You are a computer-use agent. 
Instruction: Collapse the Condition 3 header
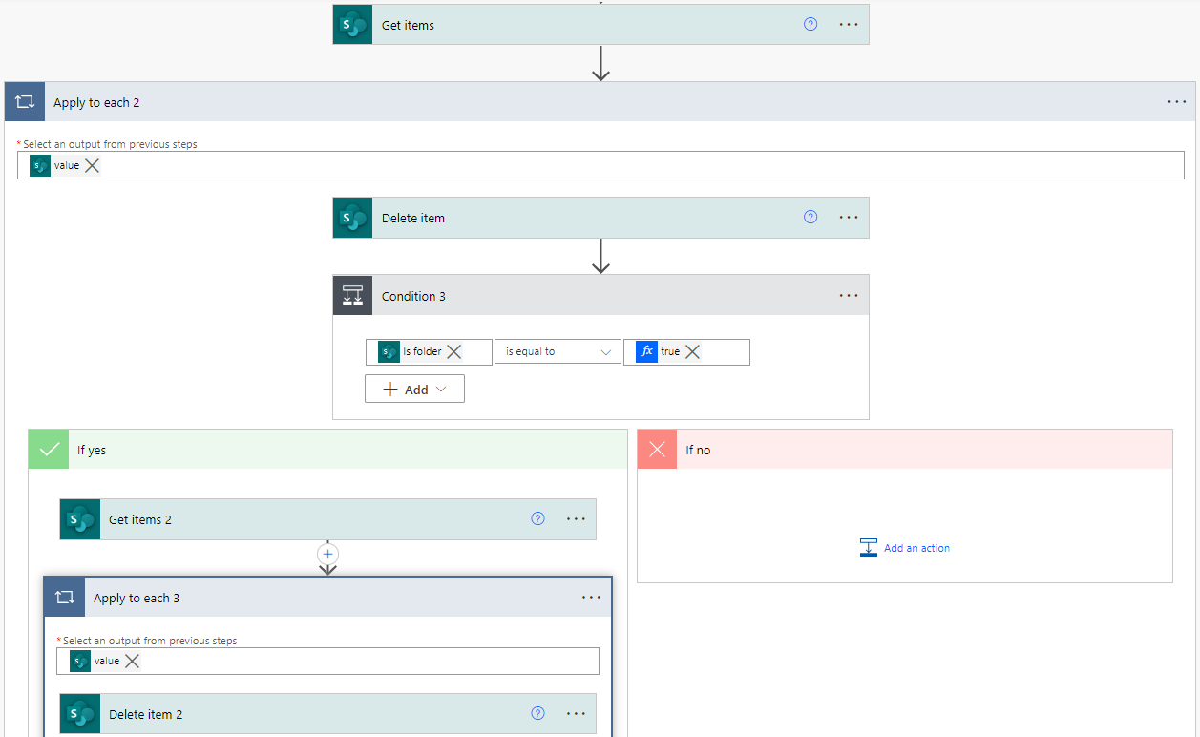pos(601,296)
